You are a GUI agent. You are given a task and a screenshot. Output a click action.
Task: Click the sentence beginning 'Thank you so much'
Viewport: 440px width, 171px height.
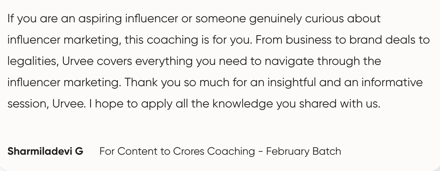coord(274,83)
